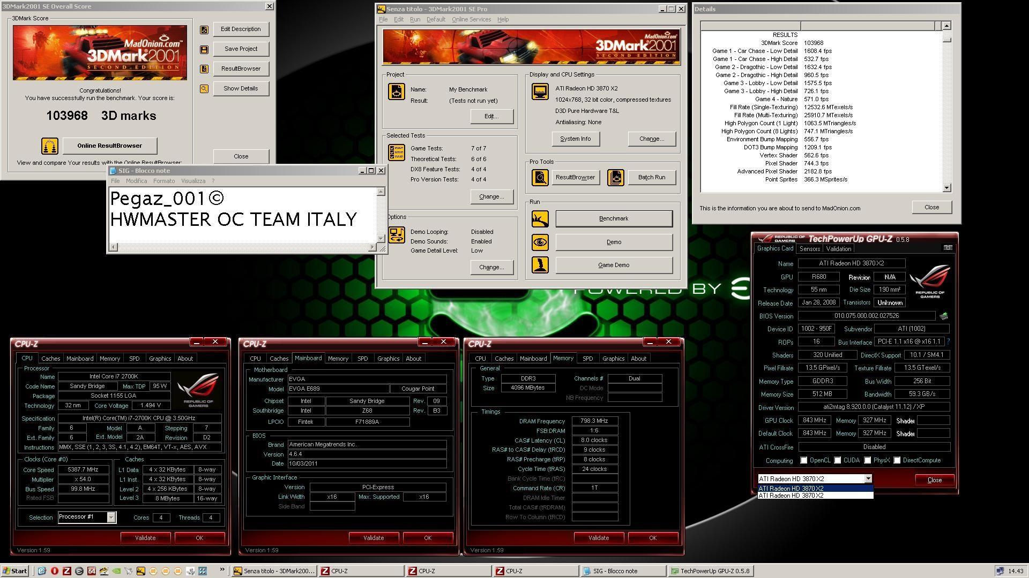Click the Close button in the Details window
The image size is (1029, 578).
click(x=931, y=207)
